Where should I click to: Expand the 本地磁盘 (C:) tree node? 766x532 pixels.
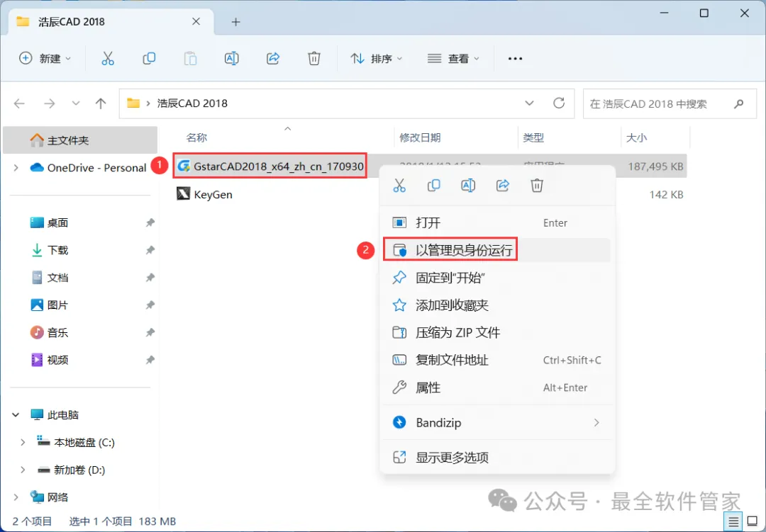coord(23,442)
